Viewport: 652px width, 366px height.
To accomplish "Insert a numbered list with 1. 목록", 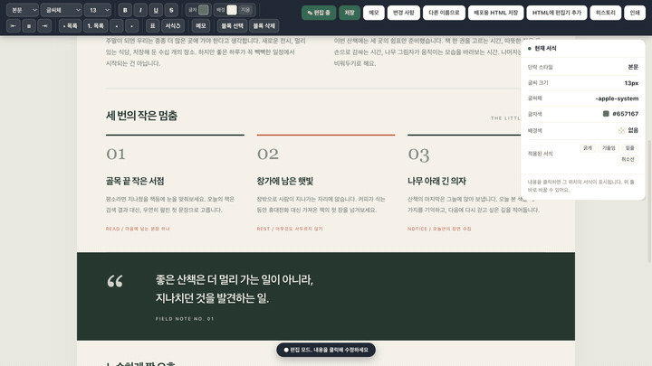I will coord(95,25).
